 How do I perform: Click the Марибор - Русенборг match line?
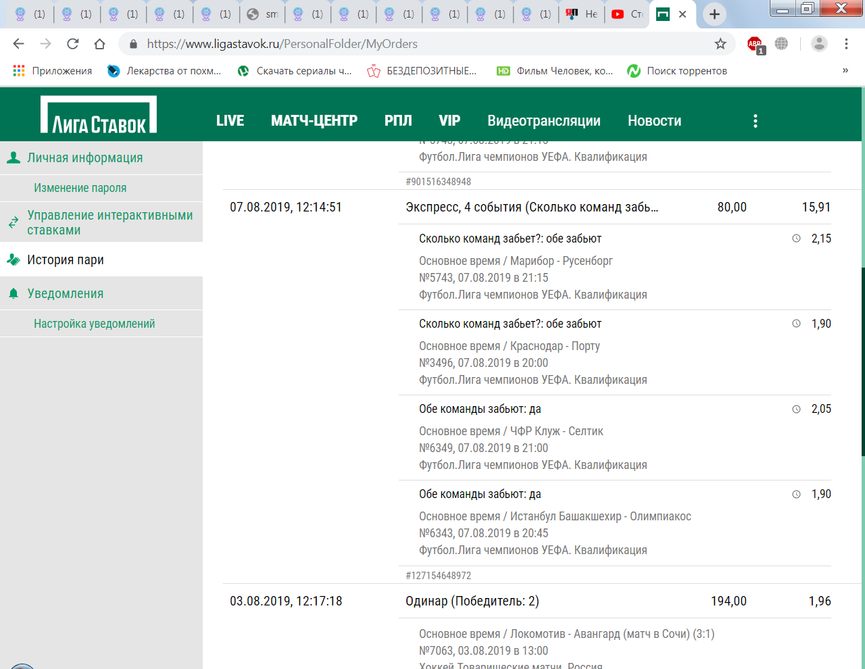pos(516,261)
